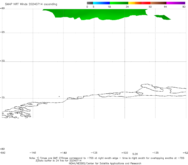Click the color bar label 64
The height and width of the screenshot is (165, 188).
[165, 7]
